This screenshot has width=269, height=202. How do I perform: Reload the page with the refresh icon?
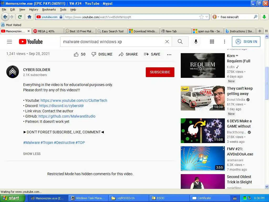click(20, 17)
